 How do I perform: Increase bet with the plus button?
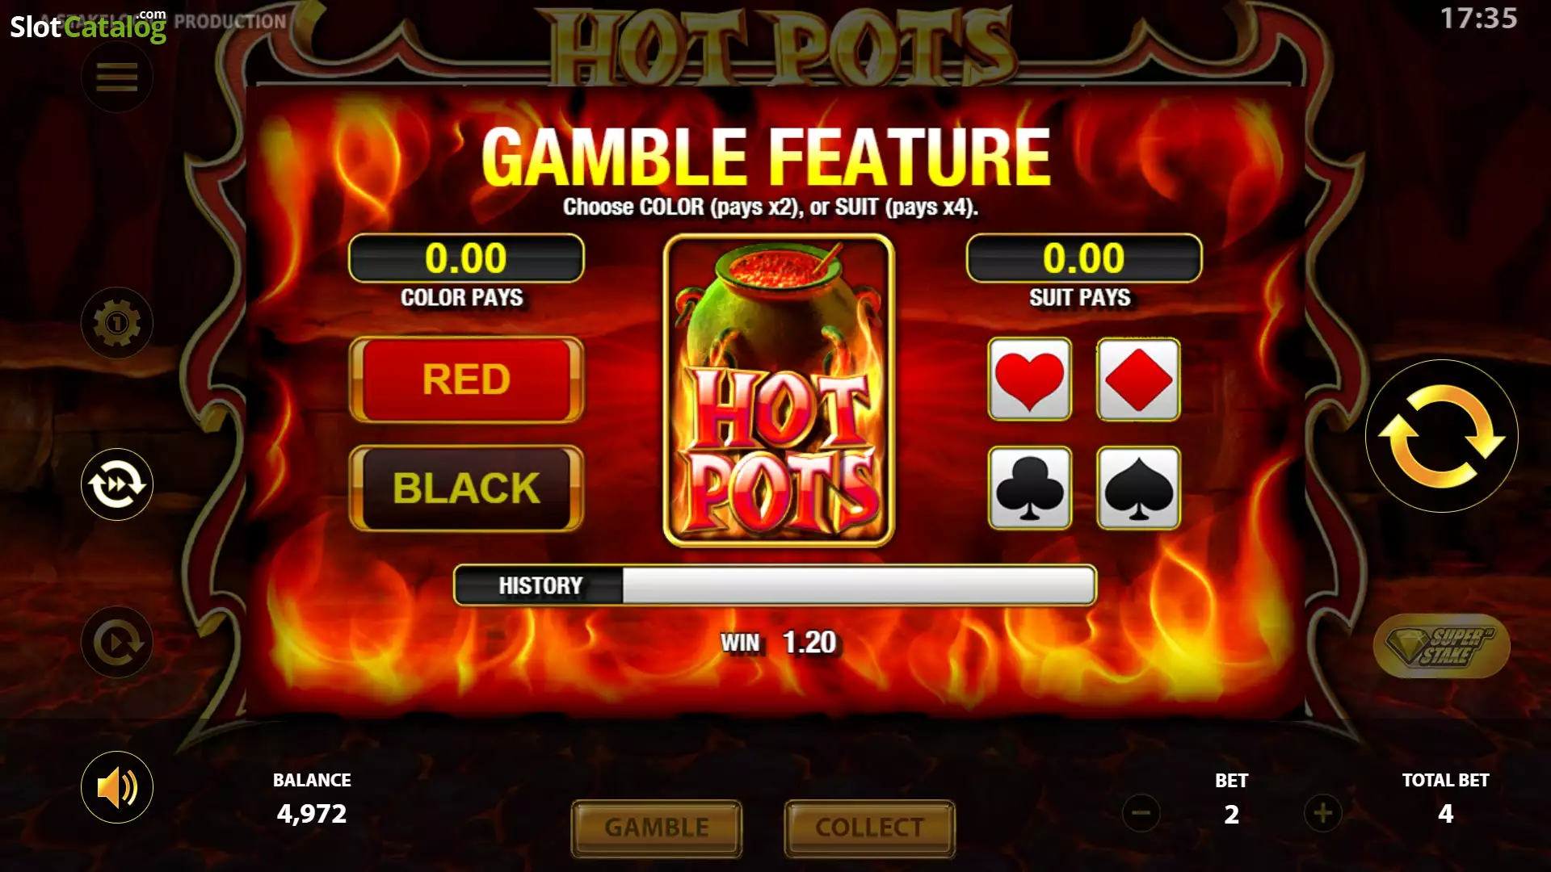coord(1323,813)
